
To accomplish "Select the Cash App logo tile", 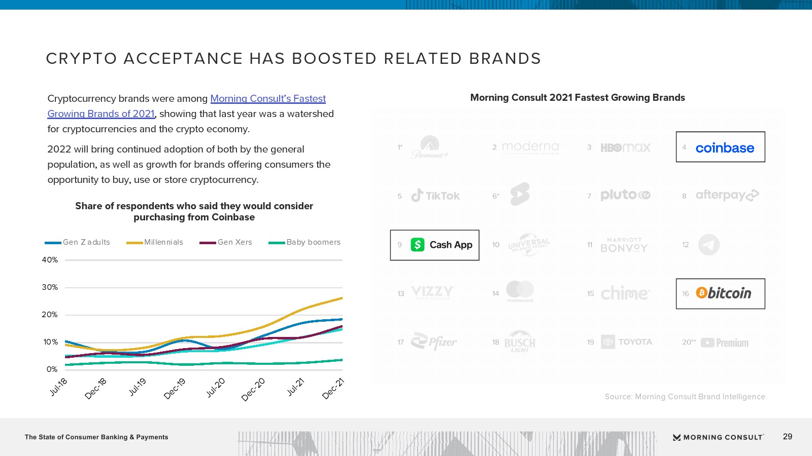I will [x=434, y=245].
